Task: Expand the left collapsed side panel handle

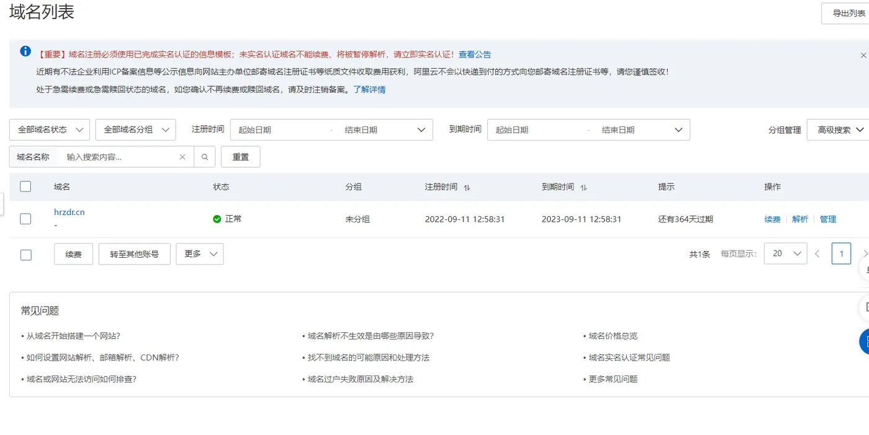Action: click(2, 203)
